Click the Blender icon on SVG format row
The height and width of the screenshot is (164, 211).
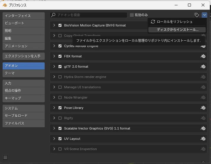(203, 128)
